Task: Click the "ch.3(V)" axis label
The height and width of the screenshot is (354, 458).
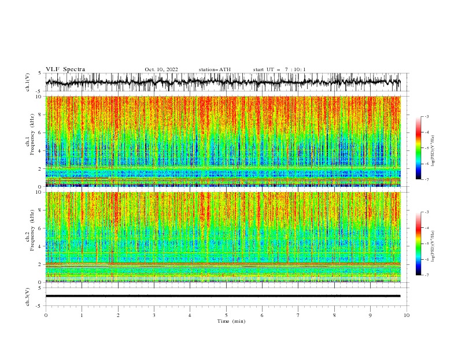Action: (x=28, y=297)
